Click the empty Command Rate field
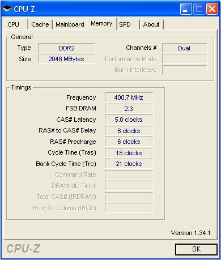Image resolution: width=221 pixels, height=260 pixels. click(129, 175)
